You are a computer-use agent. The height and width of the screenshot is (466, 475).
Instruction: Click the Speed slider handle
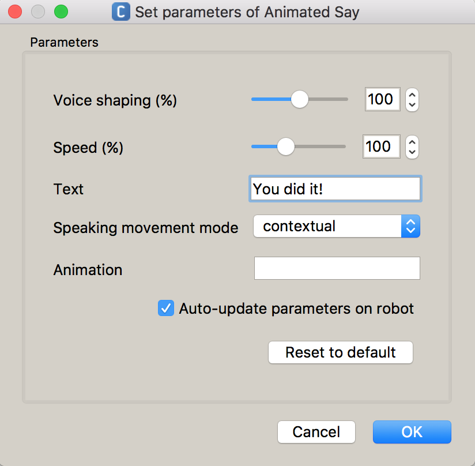[x=286, y=146]
